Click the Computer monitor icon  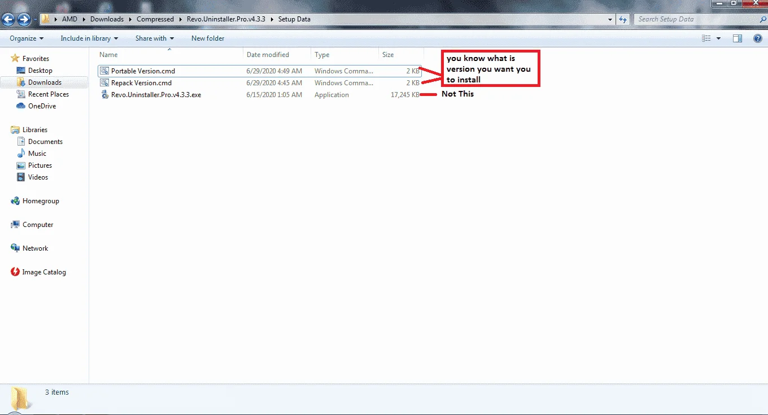click(15, 225)
